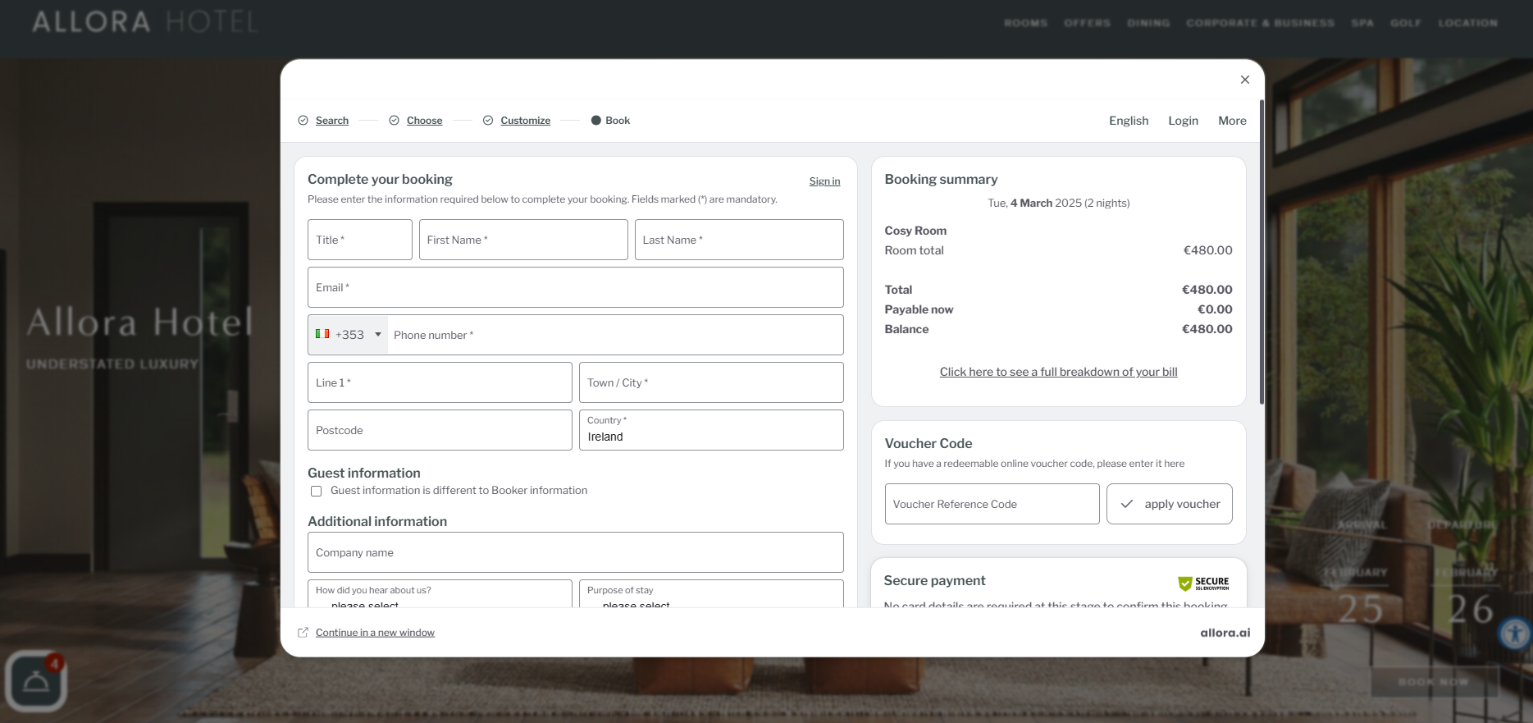
Task: Click the Book step dot indicator
Action: 596,121
